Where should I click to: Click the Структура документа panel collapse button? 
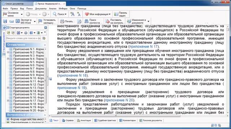point(45,28)
